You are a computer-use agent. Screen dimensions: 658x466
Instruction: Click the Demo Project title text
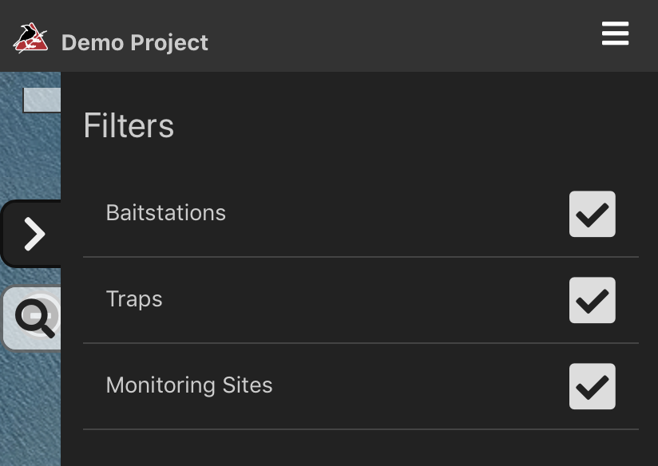(x=135, y=43)
